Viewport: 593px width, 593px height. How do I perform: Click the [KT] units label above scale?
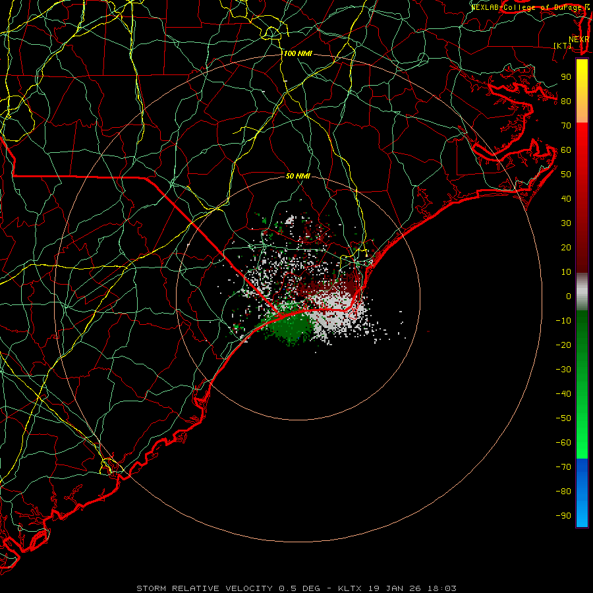(563, 45)
